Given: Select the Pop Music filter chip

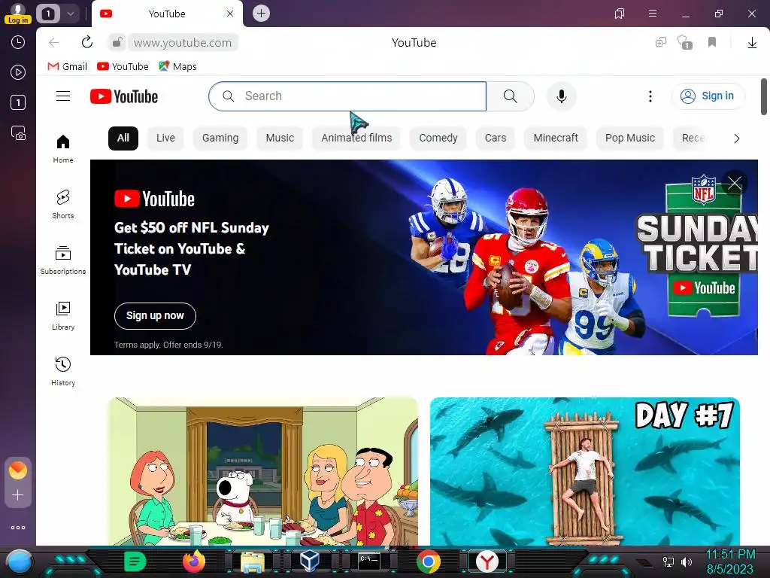Looking at the screenshot, I should 630,138.
